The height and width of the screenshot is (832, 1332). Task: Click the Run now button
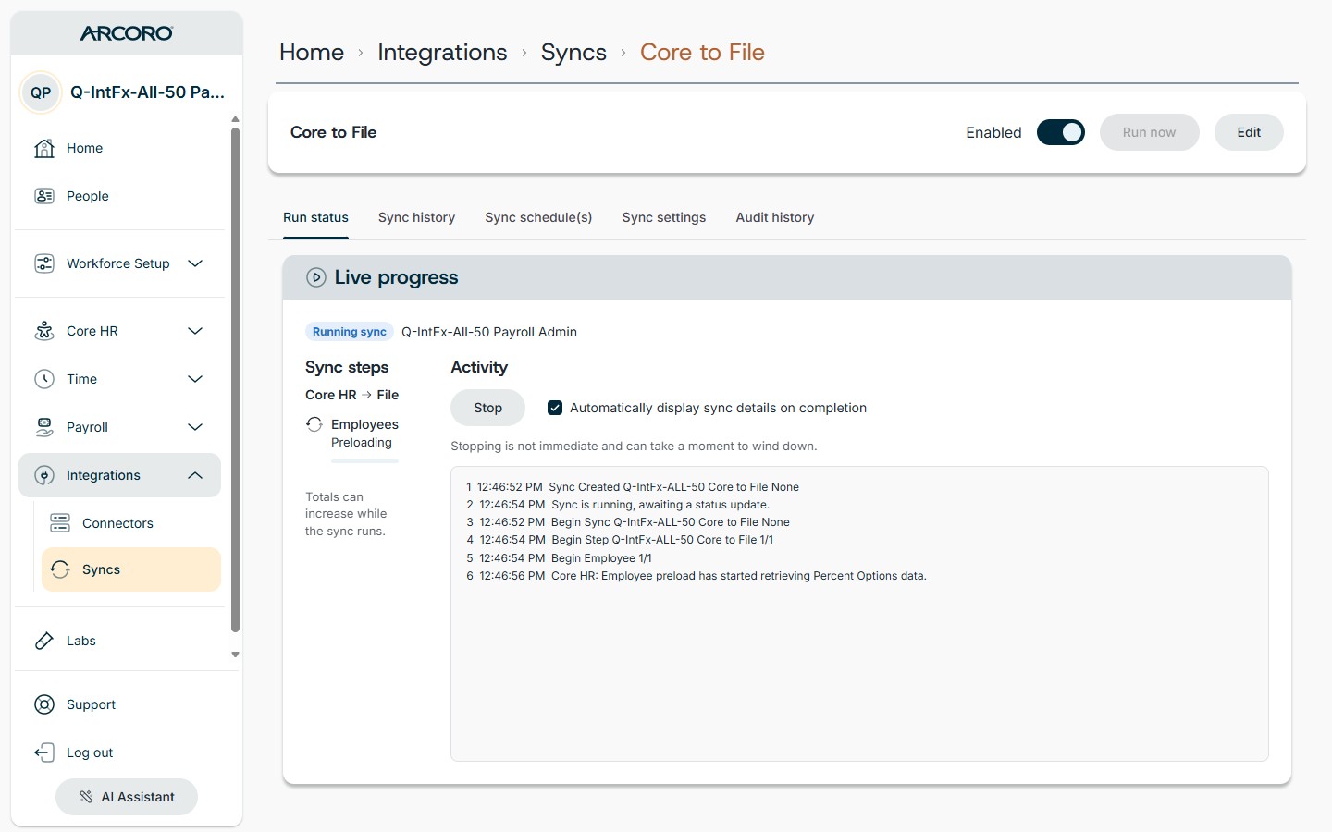click(x=1149, y=132)
